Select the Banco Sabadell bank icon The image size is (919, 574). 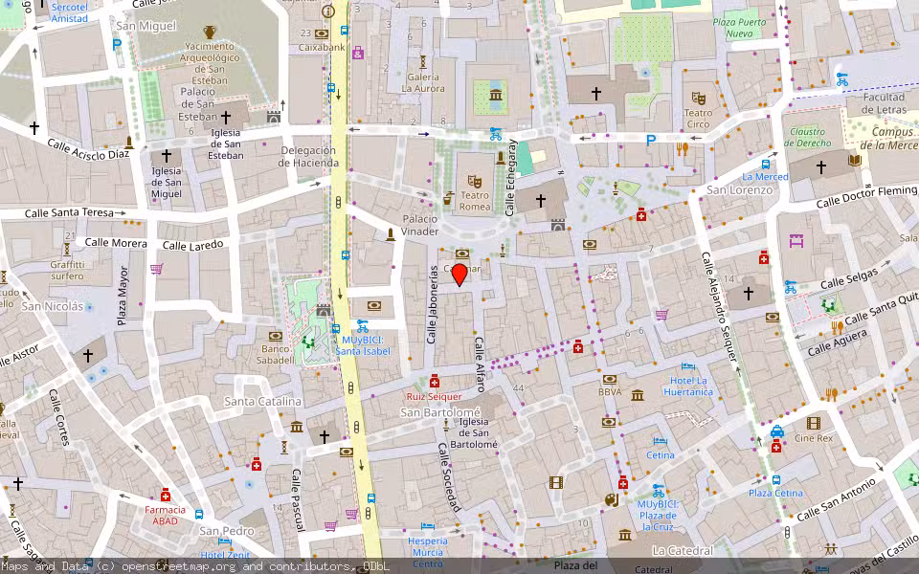276,336
